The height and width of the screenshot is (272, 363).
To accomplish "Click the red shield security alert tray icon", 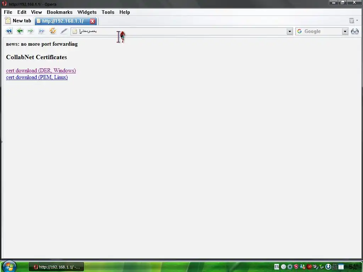I will click(296, 267).
